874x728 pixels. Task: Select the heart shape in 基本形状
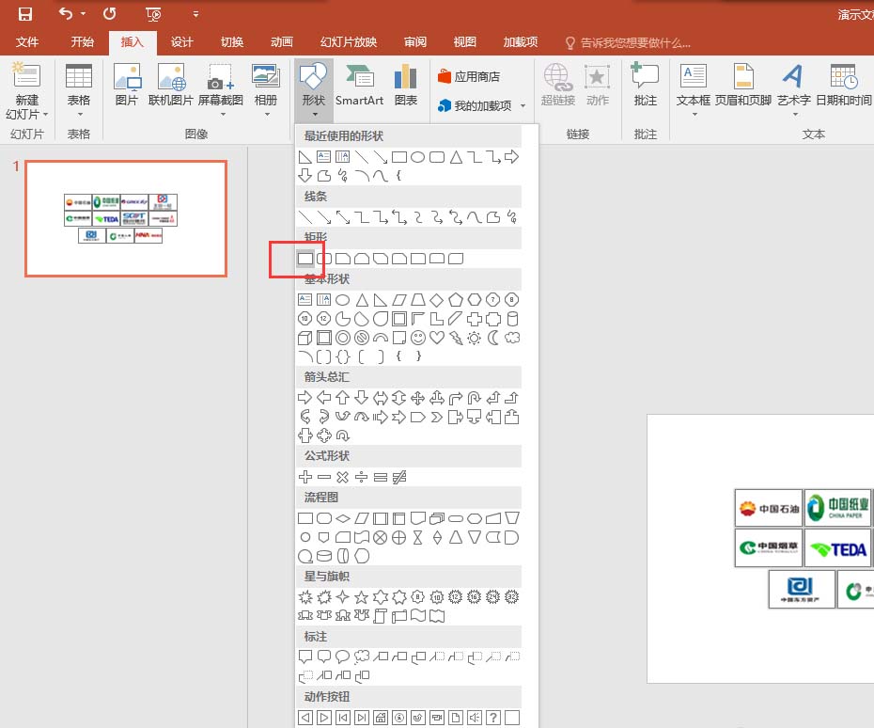click(436, 338)
